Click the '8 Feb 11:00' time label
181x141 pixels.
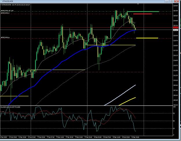pyautogui.click(x=116, y=137)
